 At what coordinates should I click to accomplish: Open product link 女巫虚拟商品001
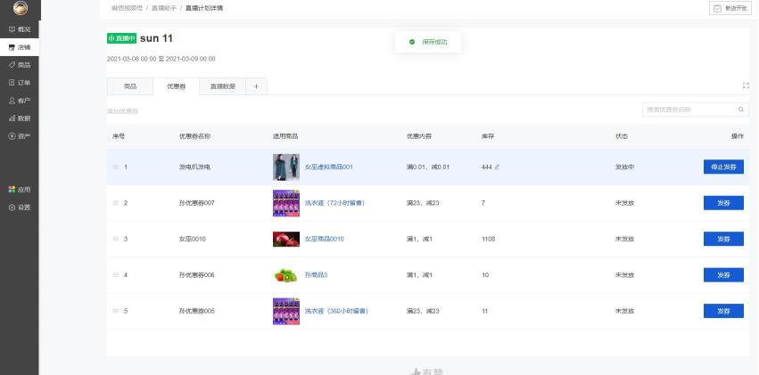(x=329, y=167)
